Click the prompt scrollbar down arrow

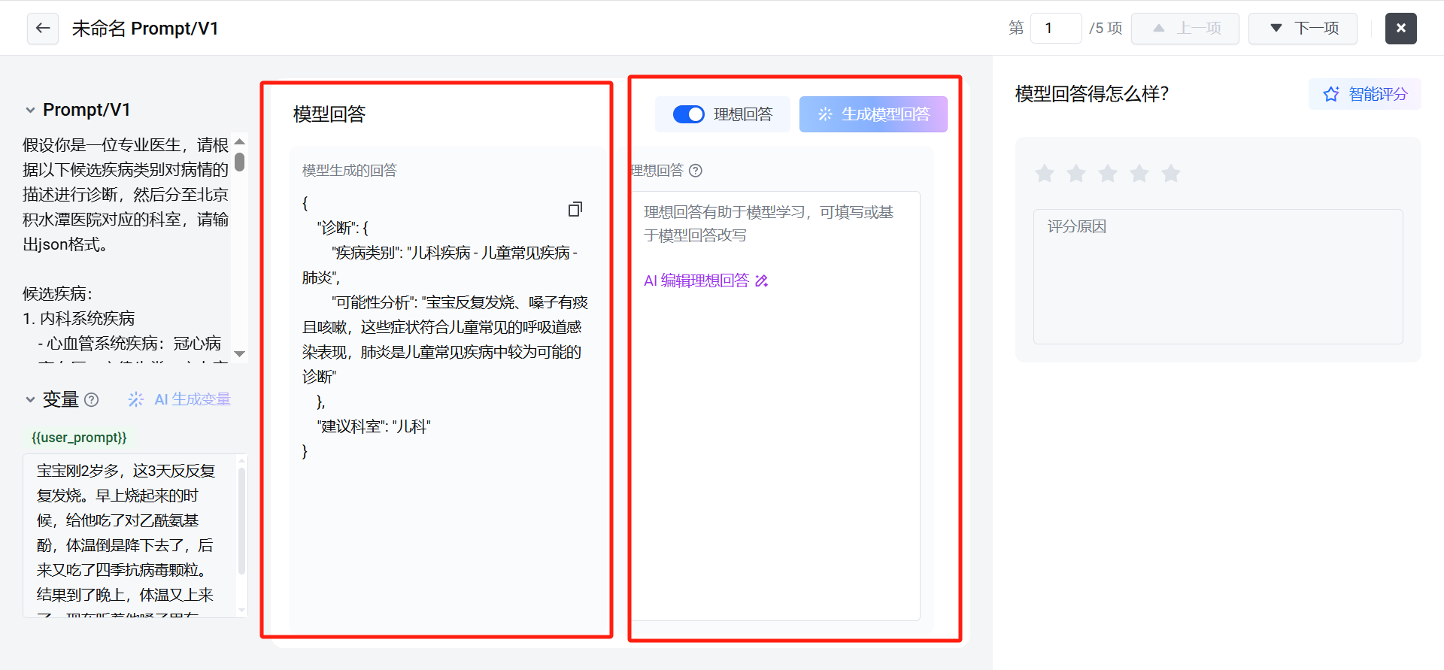pyautogui.click(x=240, y=353)
